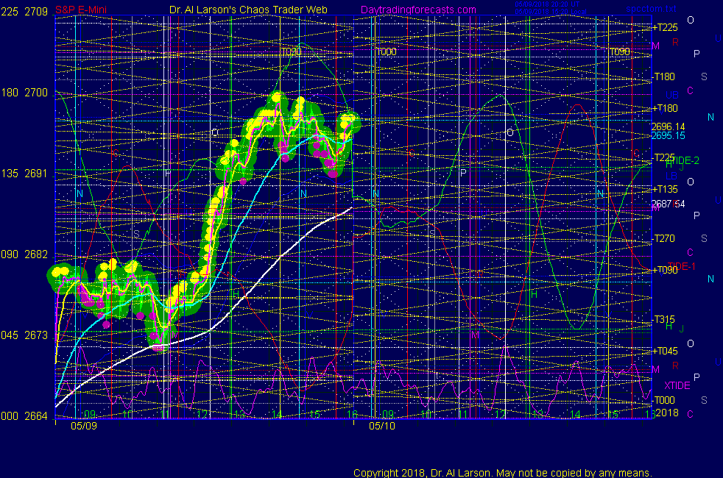The height and width of the screenshot is (478, 723).
Task: Click the red "S&P E-Mini" chart title
Action: tap(81, 10)
